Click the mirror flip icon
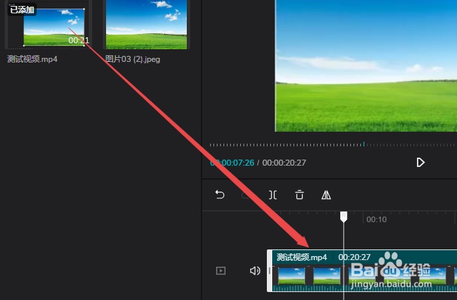Viewport: 457px width, 300px height. click(x=326, y=195)
